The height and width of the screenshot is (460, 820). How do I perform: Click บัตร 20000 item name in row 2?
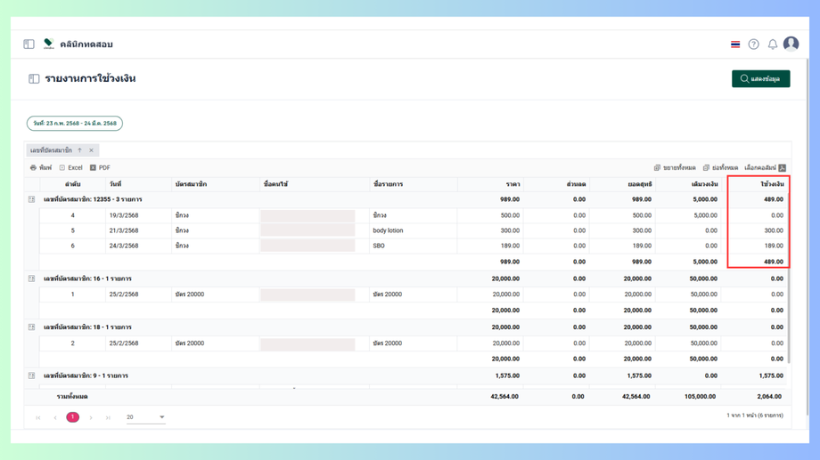tap(388, 343)
